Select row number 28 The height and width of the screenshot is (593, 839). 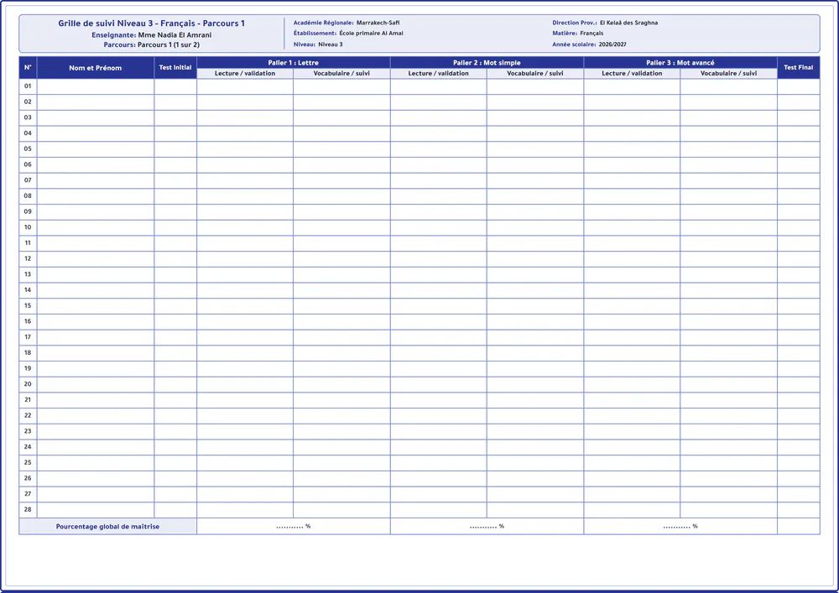click(x=28, y=510)
